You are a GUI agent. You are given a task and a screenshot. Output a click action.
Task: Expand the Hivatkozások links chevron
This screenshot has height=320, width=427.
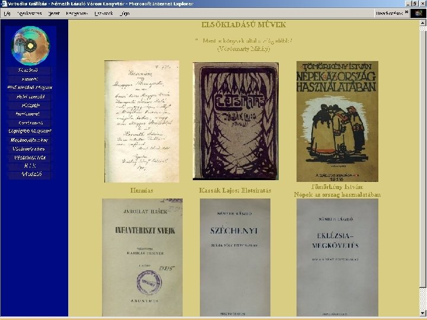pos(407,12)
